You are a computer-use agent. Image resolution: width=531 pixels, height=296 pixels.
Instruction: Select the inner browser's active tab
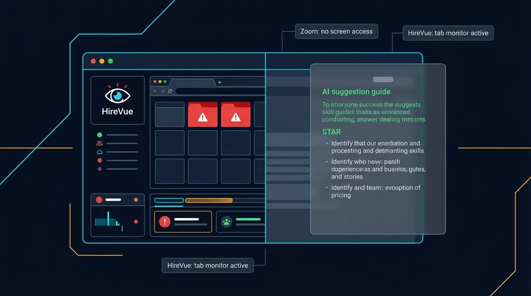tap(193, 83)
